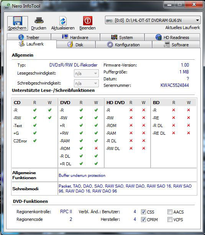Click the Beenden button label
The image size is (205, 235).
coord(87,28)
